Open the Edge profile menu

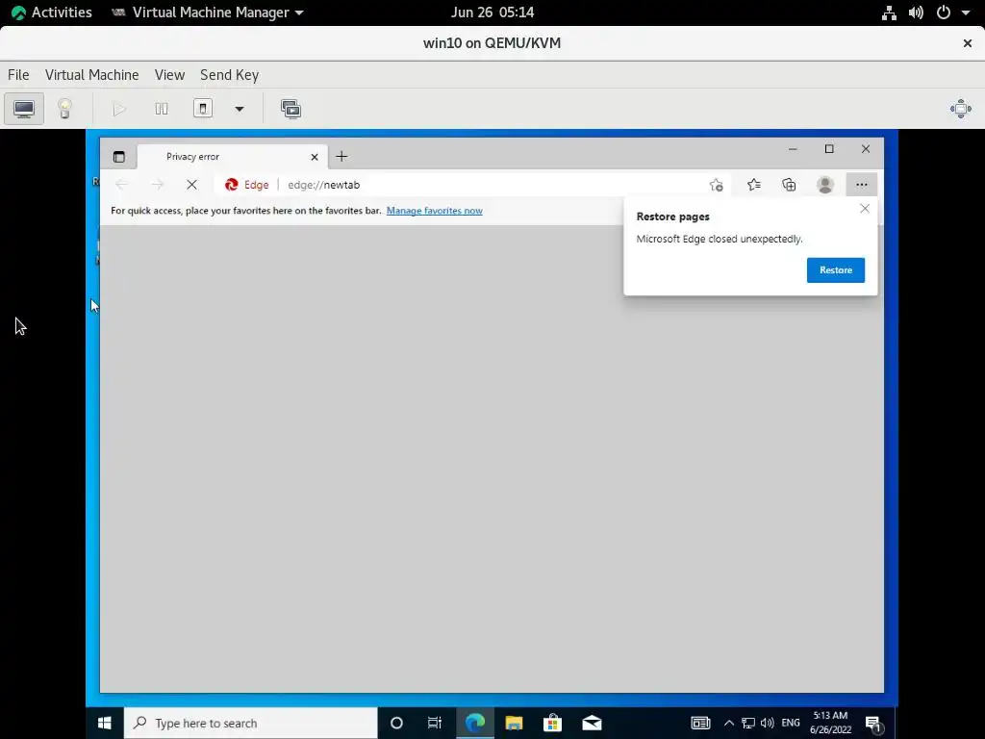[x=824, y=185]
